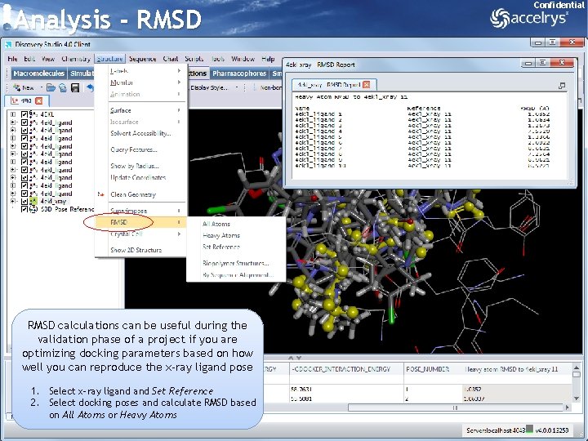Open the Display Style dropdown arrow

coord(237,87)
